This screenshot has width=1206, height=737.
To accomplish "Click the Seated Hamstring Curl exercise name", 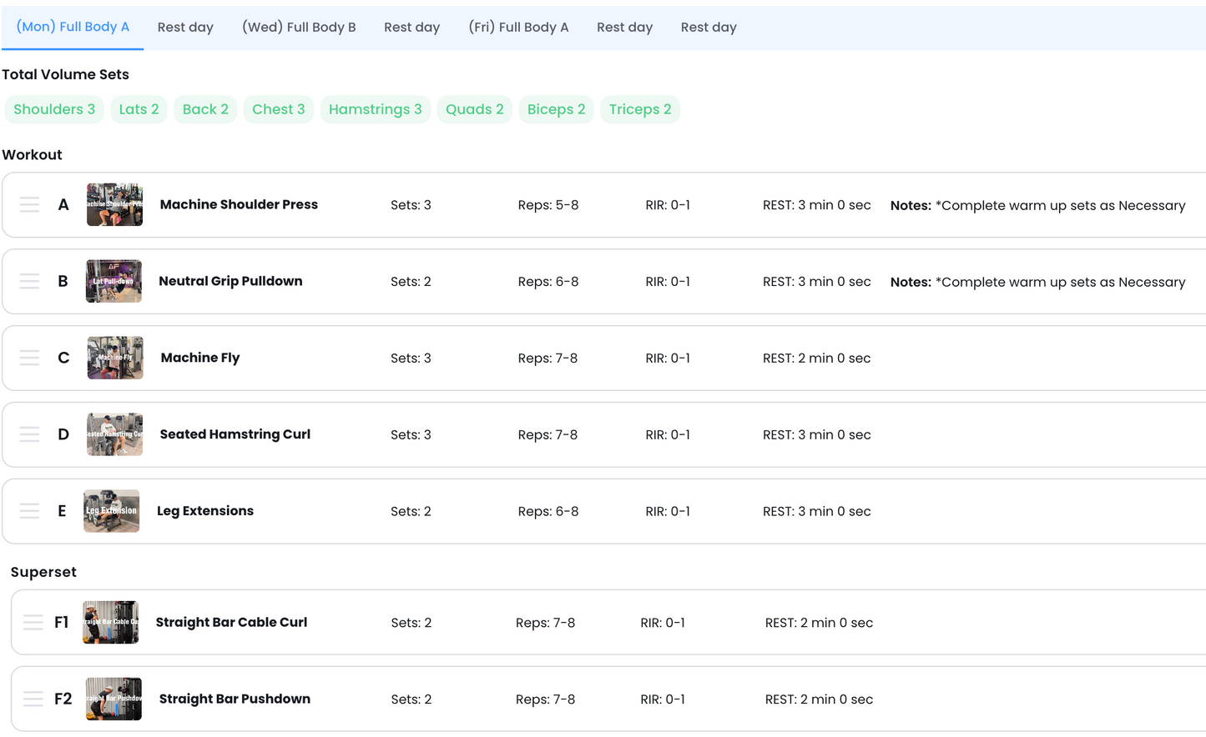I will pyautogui.click(x=235, y=434).
